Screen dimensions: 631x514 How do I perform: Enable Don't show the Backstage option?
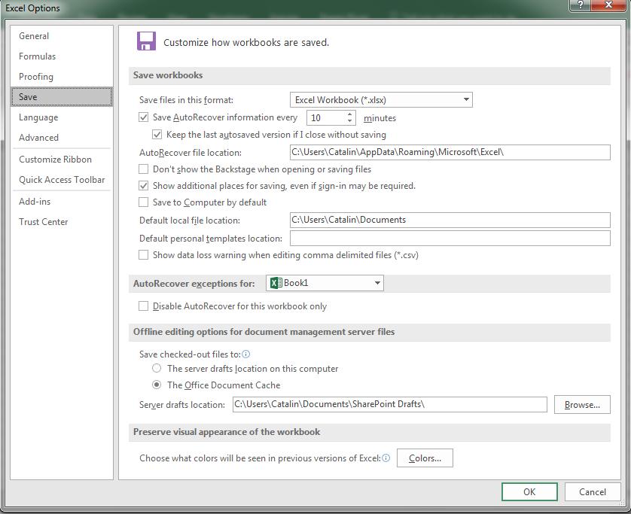(x=143, y=169)
